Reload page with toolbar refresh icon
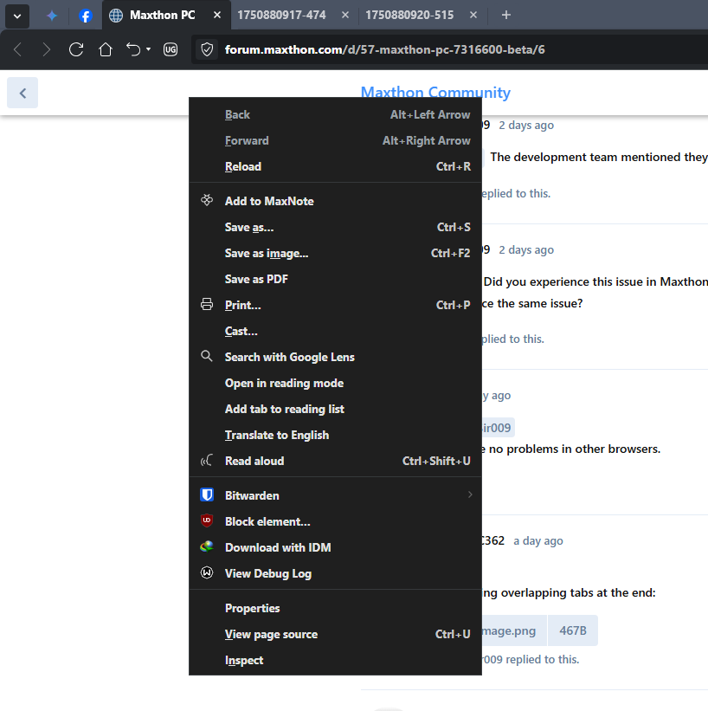Viewport: 708px width, 711px height. point(76,49)
